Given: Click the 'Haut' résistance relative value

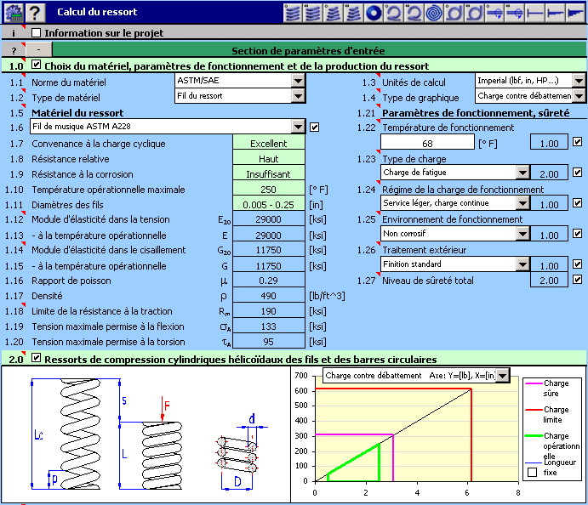Looking at the screenshot, I should [269, 159].
